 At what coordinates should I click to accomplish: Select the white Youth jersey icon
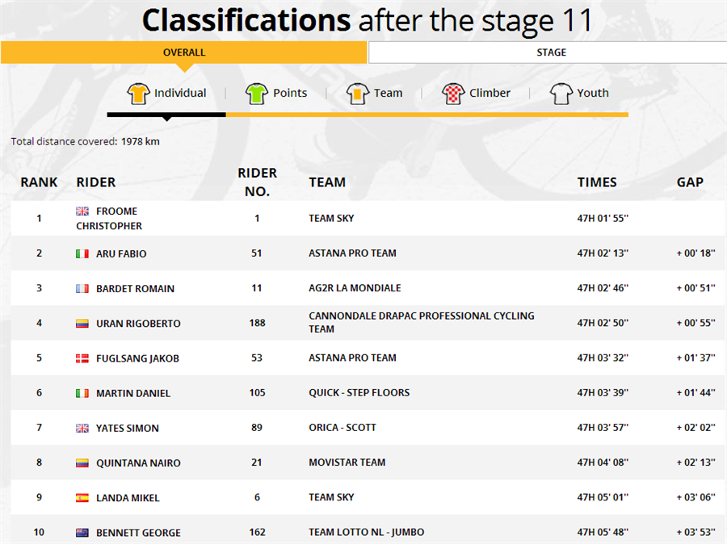point(561,93)
